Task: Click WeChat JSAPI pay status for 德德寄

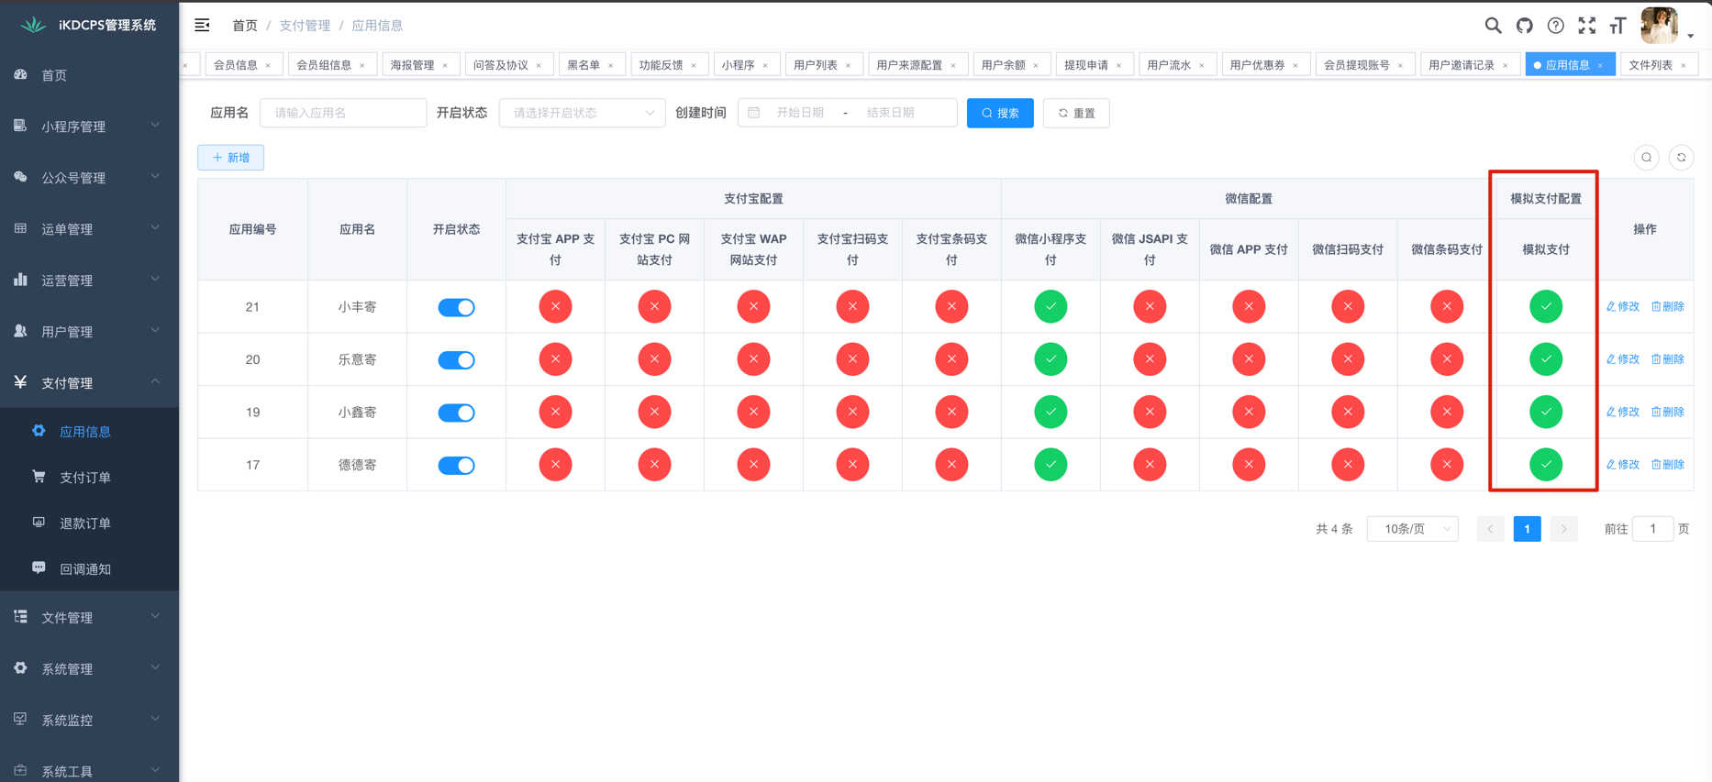Action: coord(1150,465)
